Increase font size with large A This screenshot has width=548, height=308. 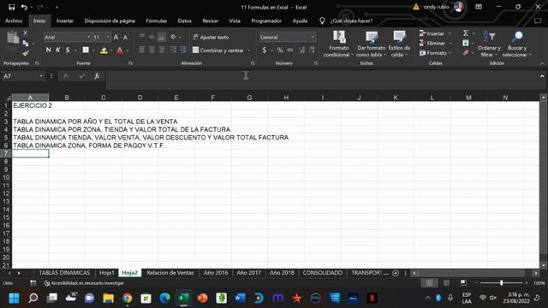(116, 37)
